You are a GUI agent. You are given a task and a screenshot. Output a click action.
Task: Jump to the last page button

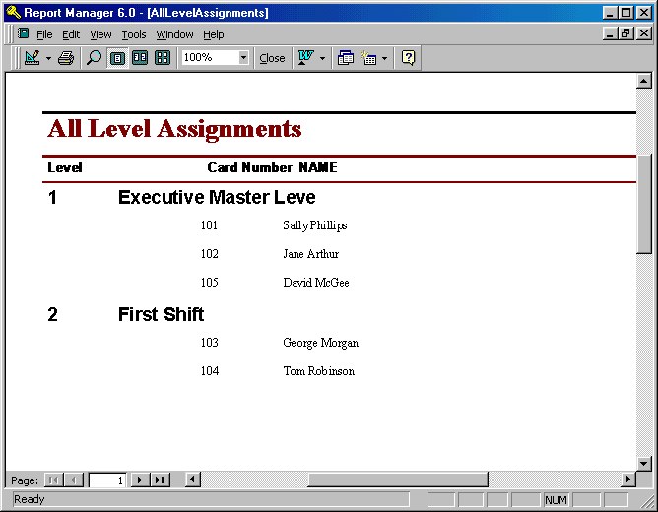tap(160, 480)
